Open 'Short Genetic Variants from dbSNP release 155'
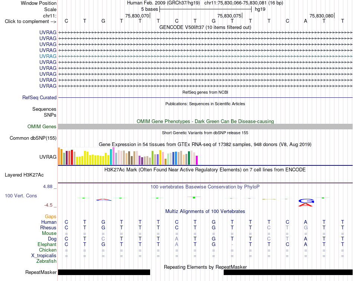 [x=205, y=133]
